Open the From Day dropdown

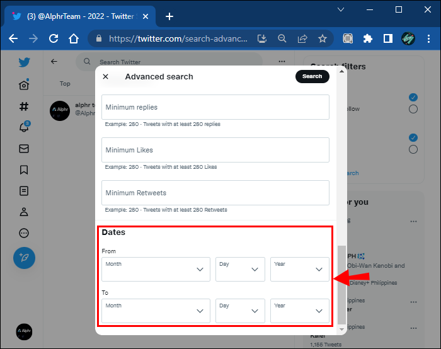pos(240,269)
